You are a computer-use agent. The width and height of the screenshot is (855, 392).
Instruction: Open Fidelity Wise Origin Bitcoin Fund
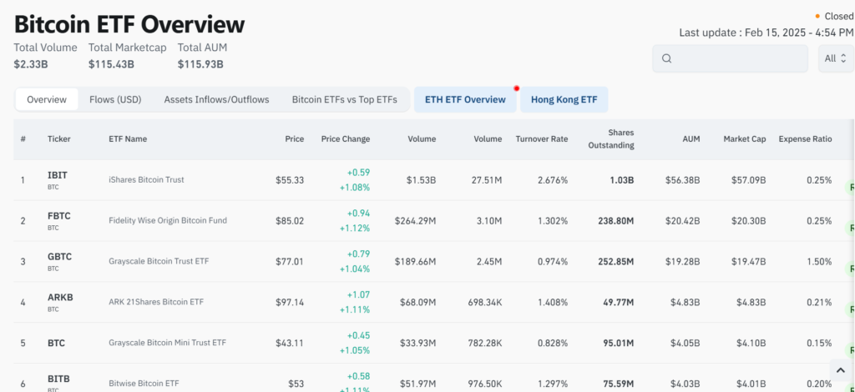tap(167, 220)
